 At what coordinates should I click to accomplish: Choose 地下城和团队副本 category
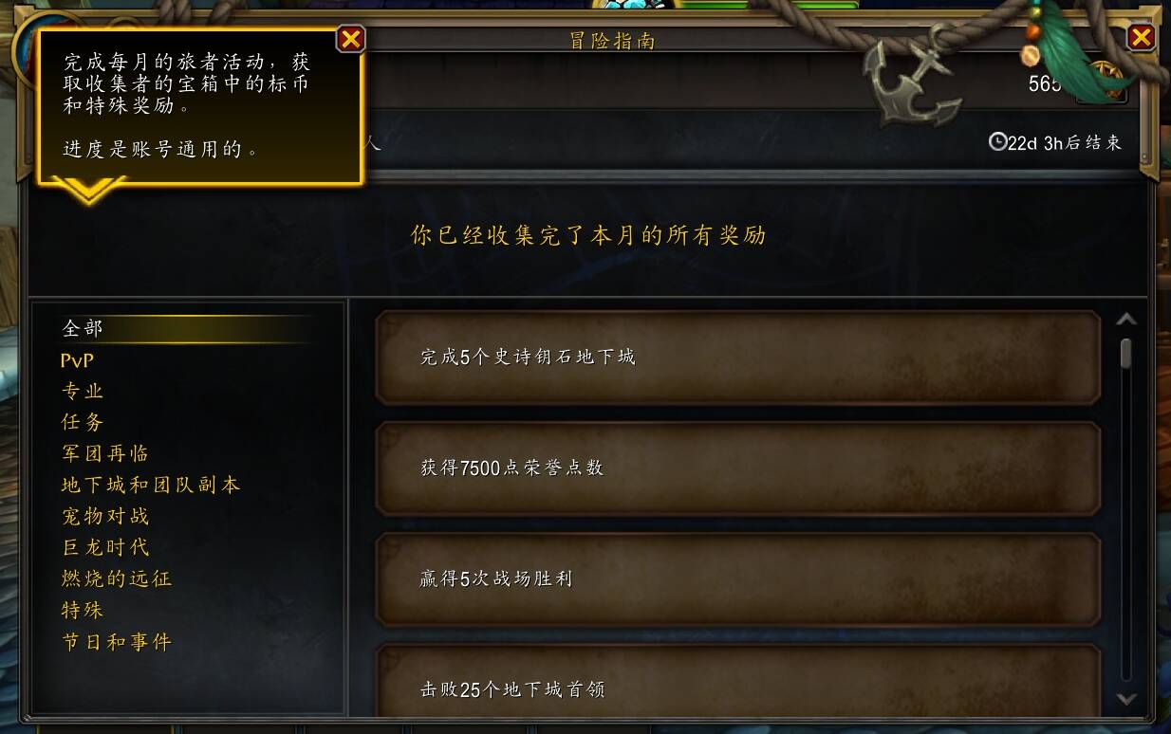[x=151, y=485]
